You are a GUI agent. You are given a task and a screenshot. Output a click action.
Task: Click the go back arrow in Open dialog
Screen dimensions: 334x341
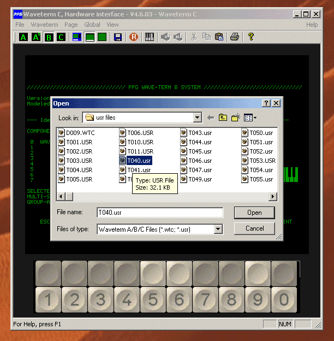point(211,118)
